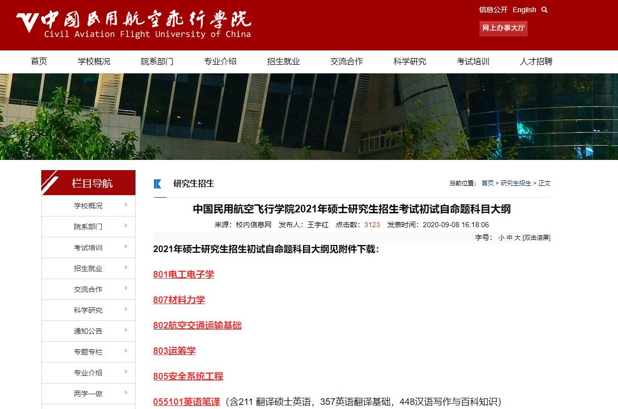
Task: Open 院系部门 in the top navigation
Action: pyautogui.click(x=157, y=62)
